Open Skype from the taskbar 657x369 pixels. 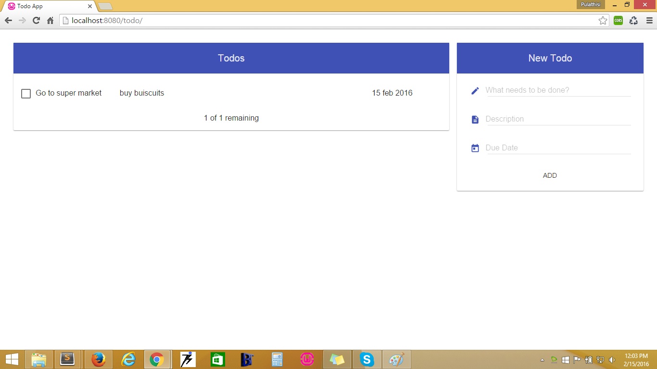(366, 359)
